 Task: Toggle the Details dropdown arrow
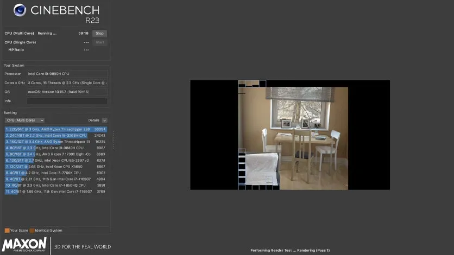(104, 120)
